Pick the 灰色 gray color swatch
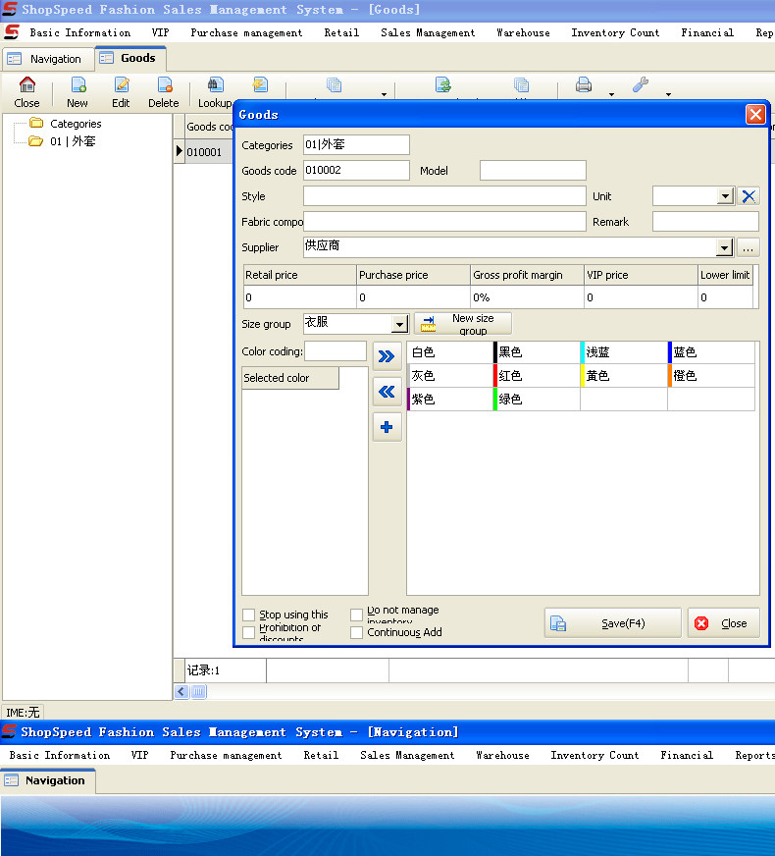 (x=449, y=376)
